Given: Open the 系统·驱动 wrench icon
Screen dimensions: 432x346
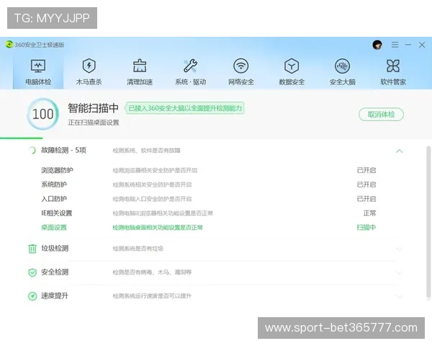Looking at the screenshot, I should click(190, 66).
